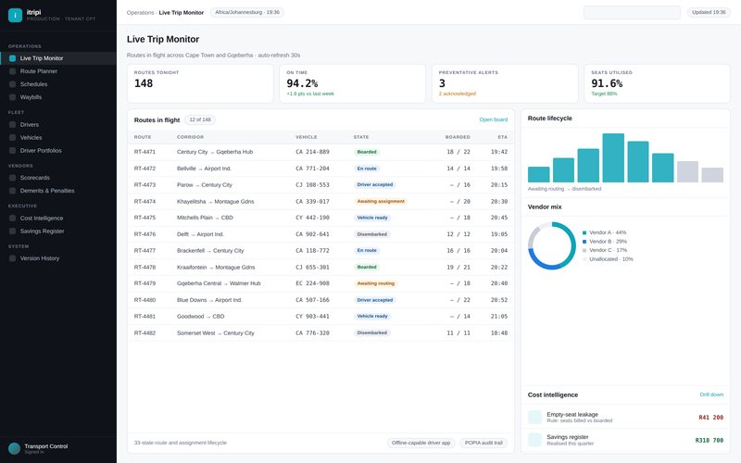Click corridor Somerset West → Century City
The width and height of the screenshot is (741, 463).
pyautogui.click(x=216, y=333)
